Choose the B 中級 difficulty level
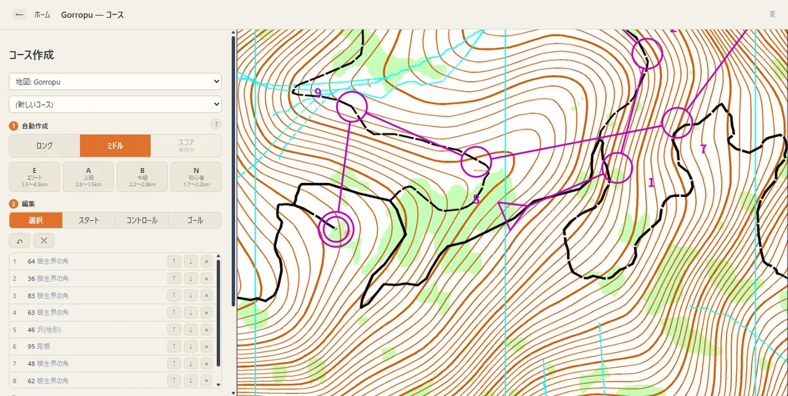Viewport: 788px width, 396px height. pos(142,177)
